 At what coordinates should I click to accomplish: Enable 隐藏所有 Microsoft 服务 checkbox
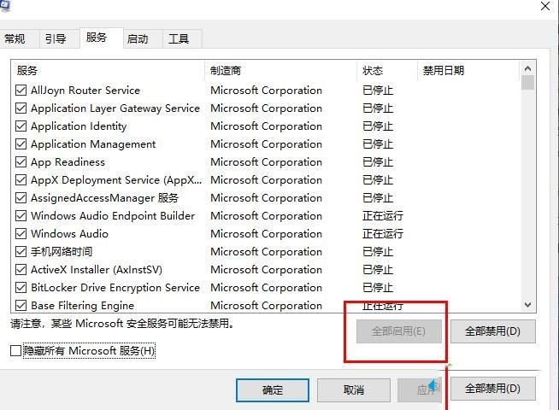coord(15,351)
